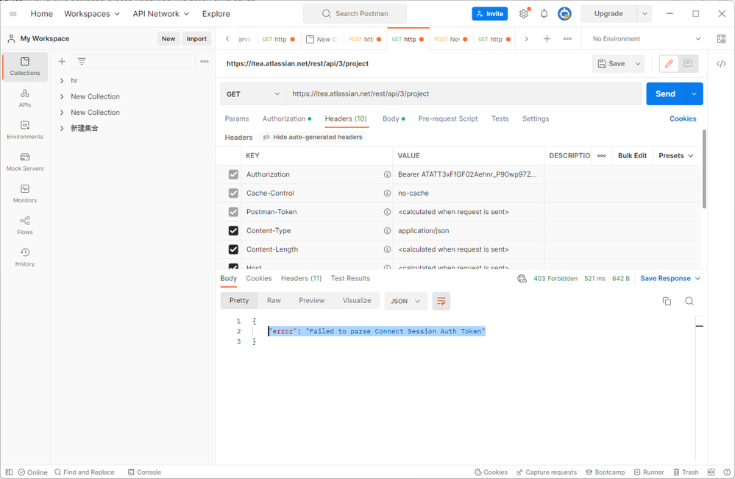The width and height of the screenshot is (735, 479).
Task: Open the user avatar menu
Action: click(564, 14)
